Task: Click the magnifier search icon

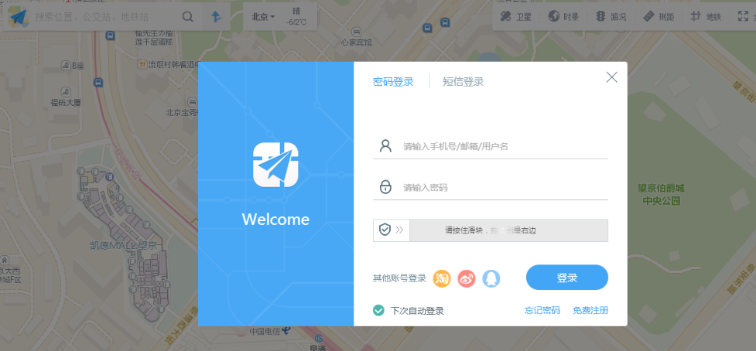Action: [187, 17]
